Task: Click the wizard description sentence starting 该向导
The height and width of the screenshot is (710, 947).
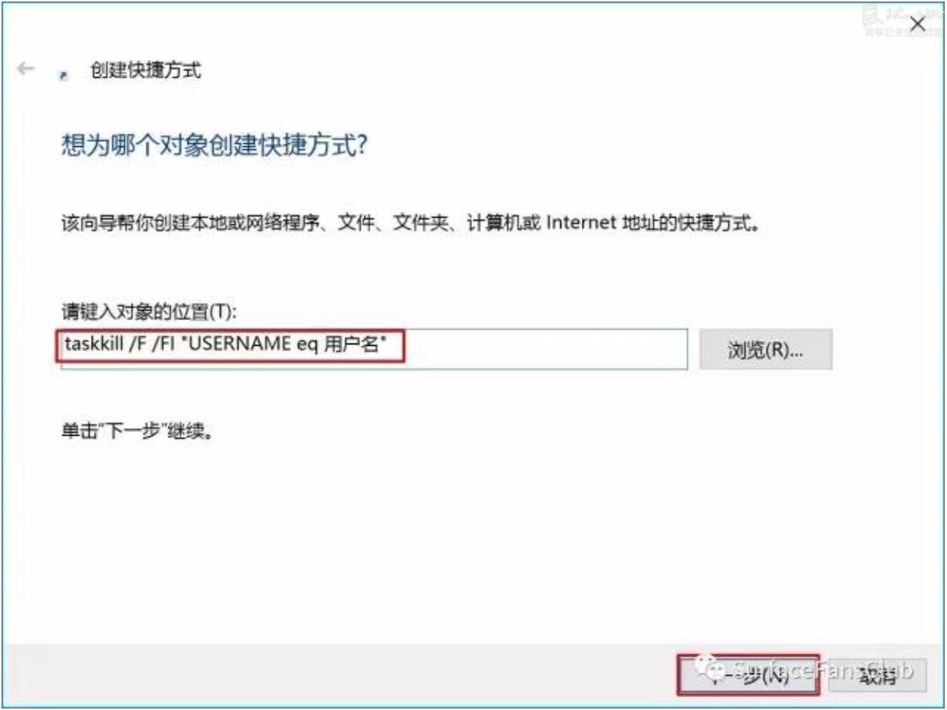Action: 410,225
